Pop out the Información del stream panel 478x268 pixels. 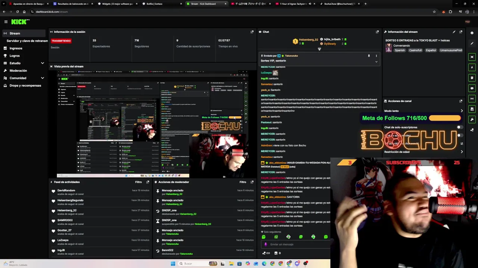461,32
